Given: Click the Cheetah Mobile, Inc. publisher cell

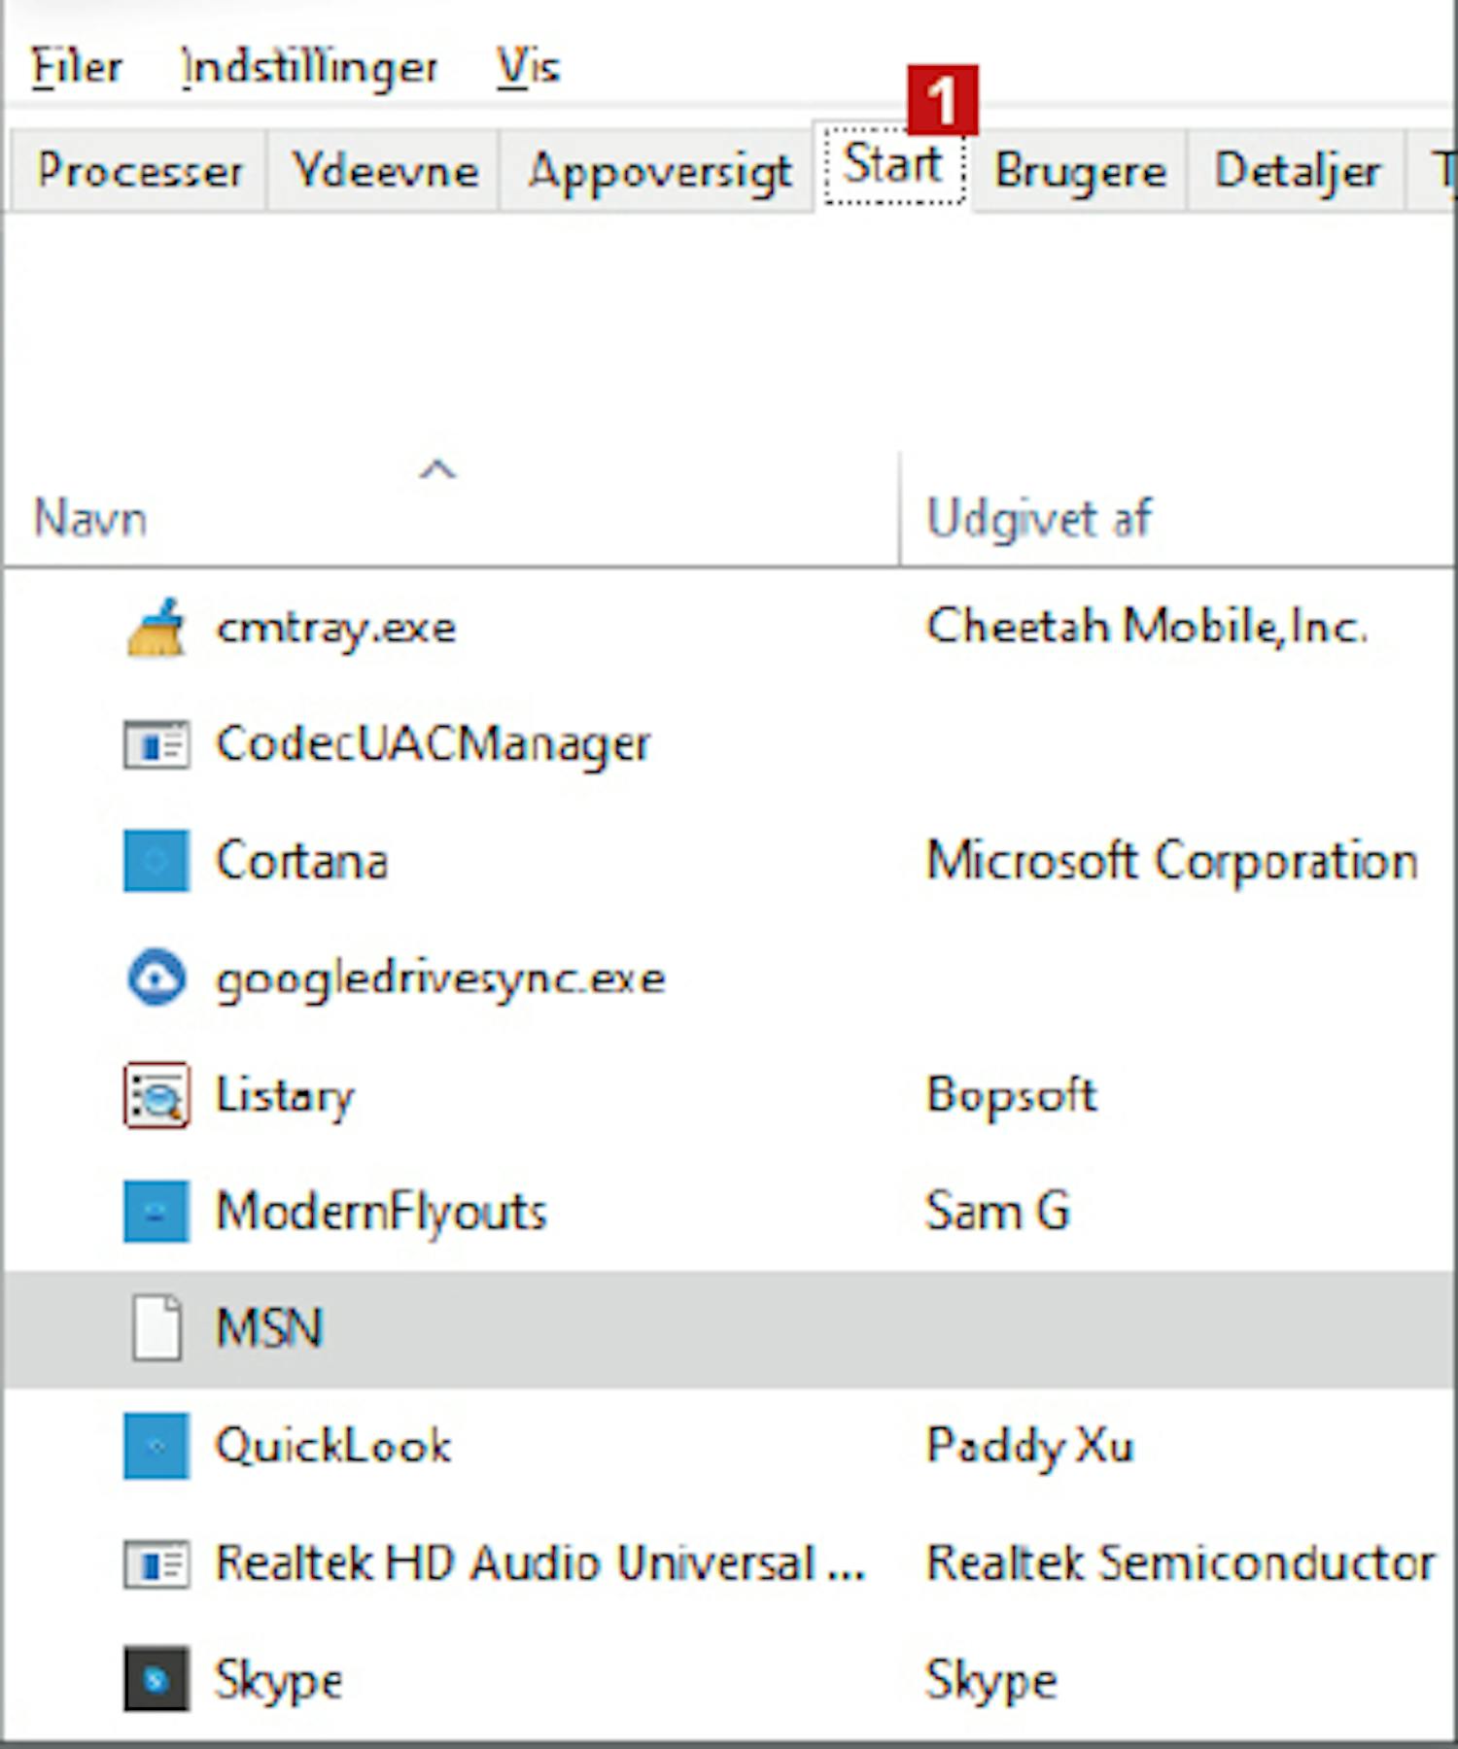Looking at the screenshot, I should pos(1147,627).
